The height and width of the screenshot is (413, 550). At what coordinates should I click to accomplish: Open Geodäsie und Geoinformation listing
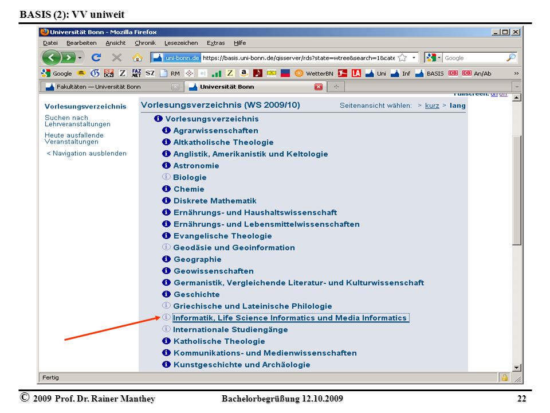tap(234, 248)
